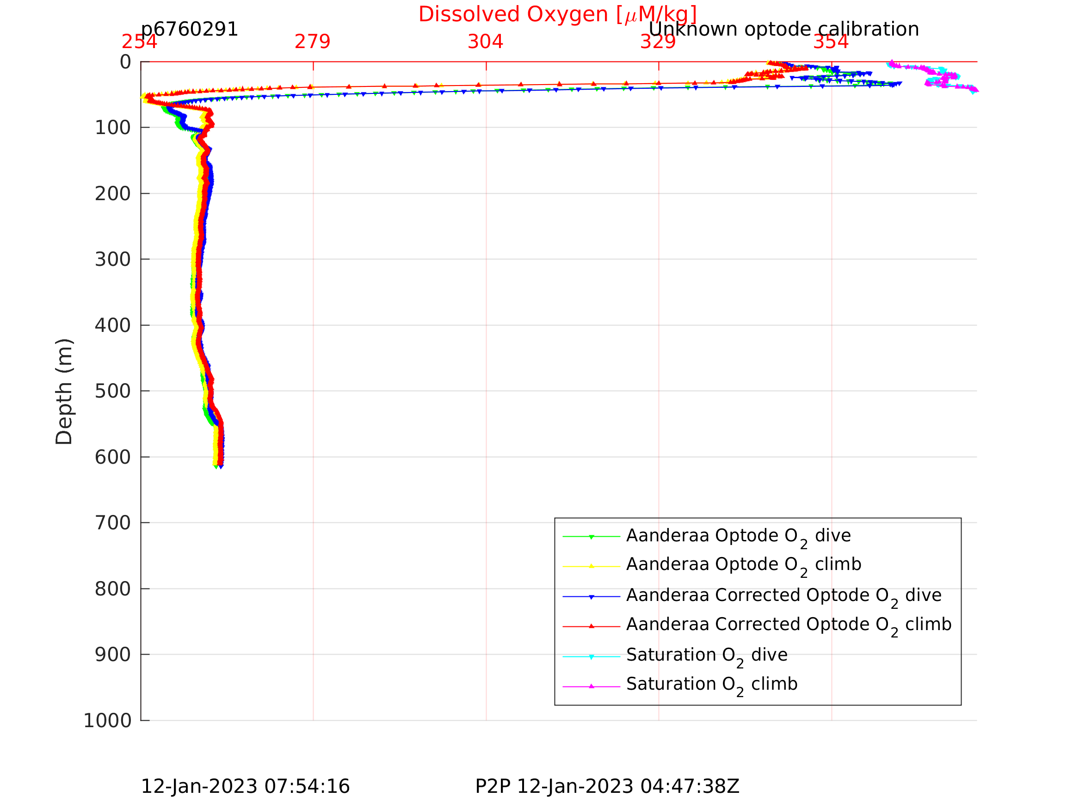
Task: Click the '304' oxygen axis tick label
Action: point(485,42)
